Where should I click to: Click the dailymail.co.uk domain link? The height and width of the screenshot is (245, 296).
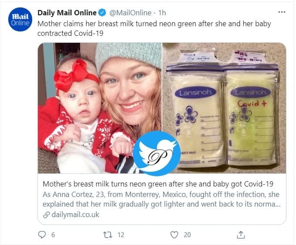(x=76, y=214)
